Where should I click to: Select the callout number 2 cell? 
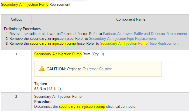(x=16, y=97)
